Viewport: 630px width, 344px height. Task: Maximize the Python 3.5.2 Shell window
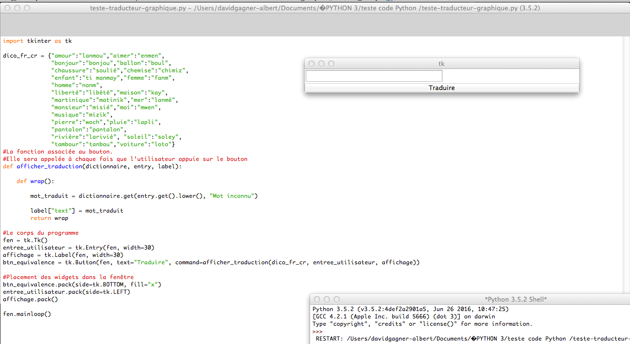click(x=337, y=299)
